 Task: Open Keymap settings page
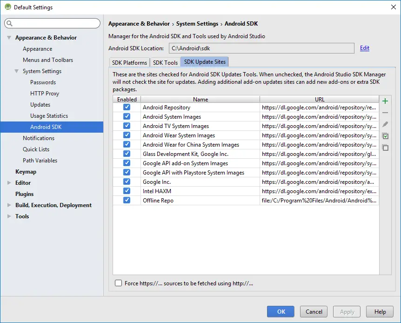click(x=26, y=172)
